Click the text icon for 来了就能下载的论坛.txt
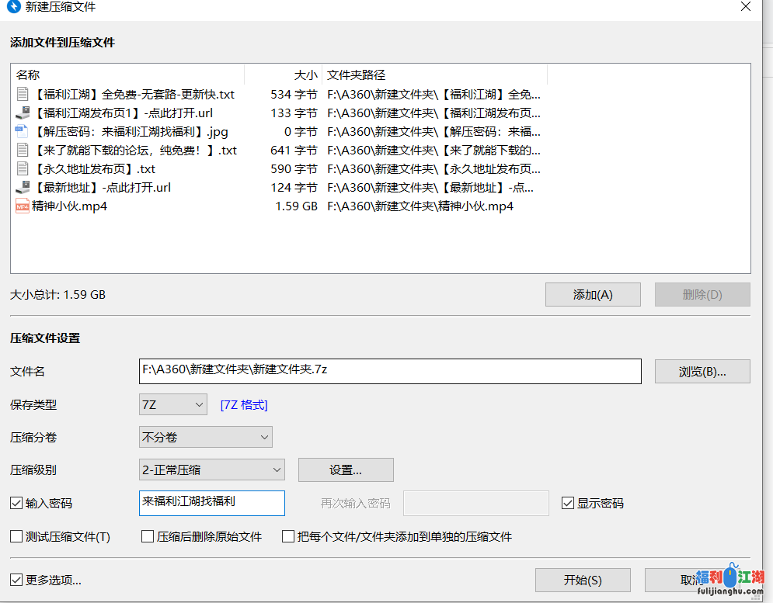Image resolution: width=773 pixels, height=603 pixels. (22, 151)
